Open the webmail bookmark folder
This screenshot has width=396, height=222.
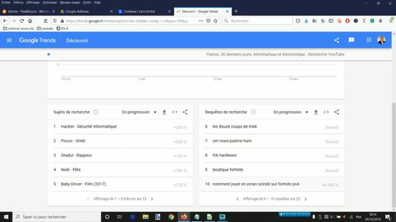click(18, 28)
